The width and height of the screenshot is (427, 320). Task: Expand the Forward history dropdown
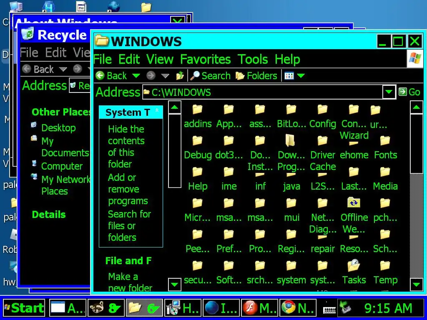(165, 76)
